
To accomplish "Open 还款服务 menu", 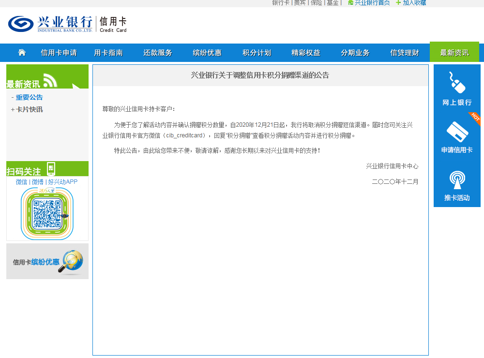I will pos(158,53).
